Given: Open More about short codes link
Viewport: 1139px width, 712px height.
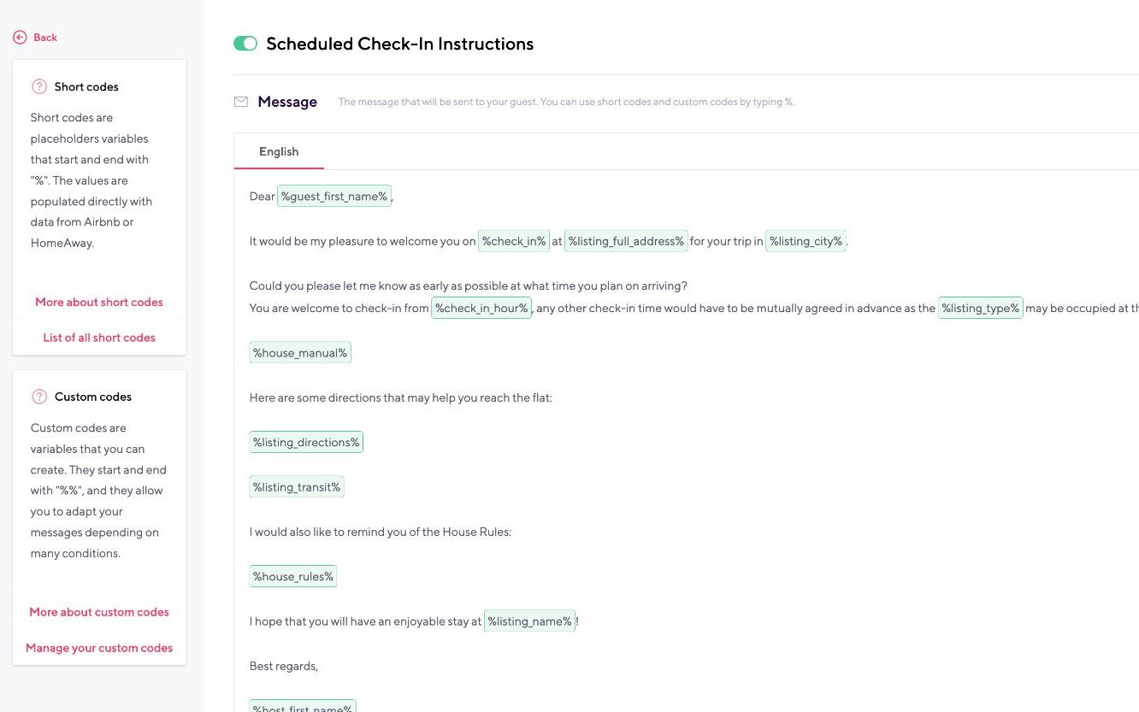Looking at the screenshot, I should coord(99,302).
